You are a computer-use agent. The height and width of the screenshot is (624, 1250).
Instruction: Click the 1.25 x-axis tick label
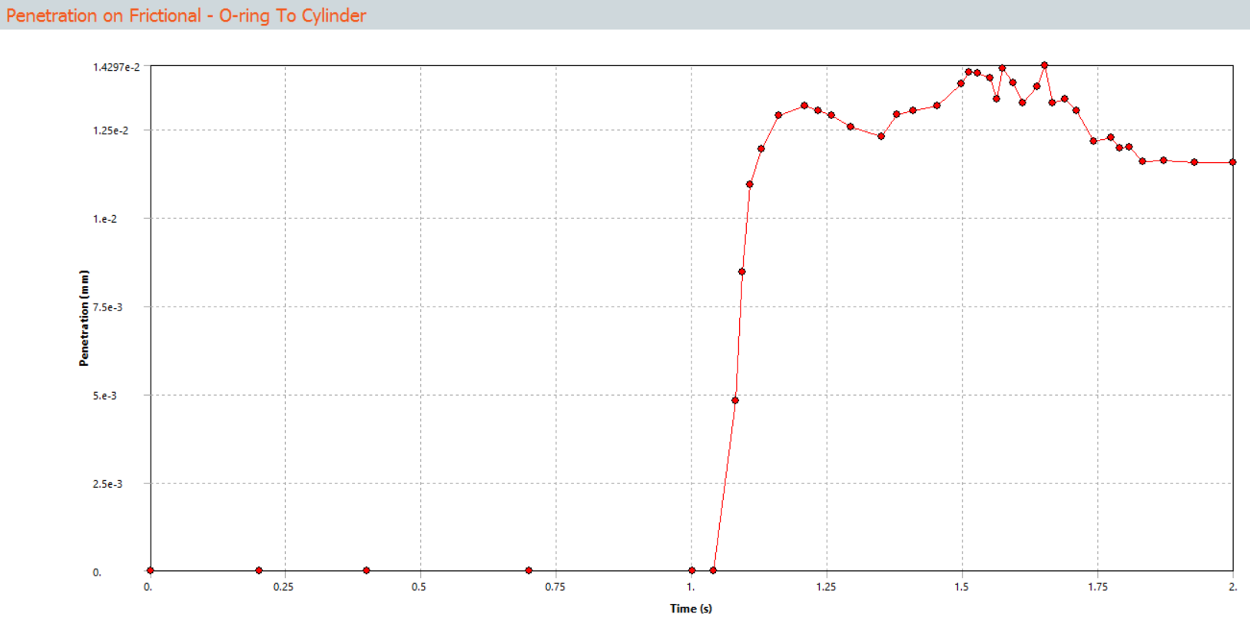(x=826, y=586)
